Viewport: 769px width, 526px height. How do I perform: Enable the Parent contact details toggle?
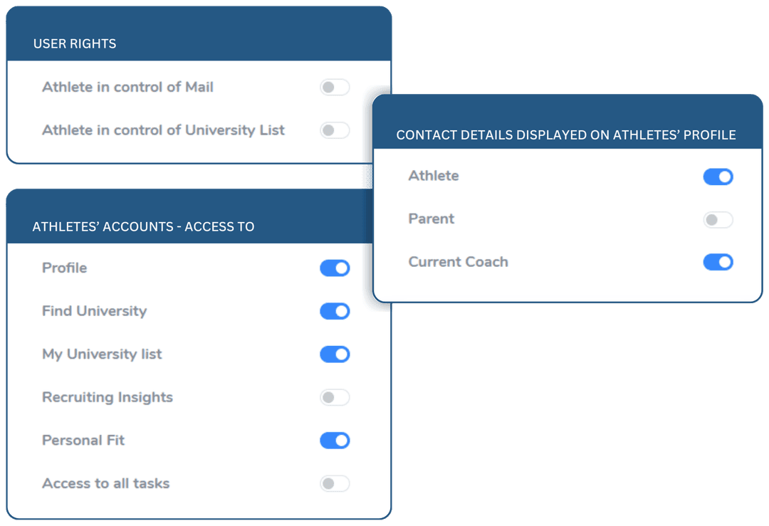pyautogui.click(x=718, y=219)
